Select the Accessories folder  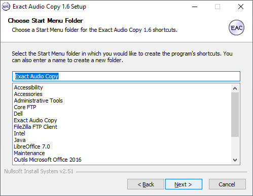(28, 94)
